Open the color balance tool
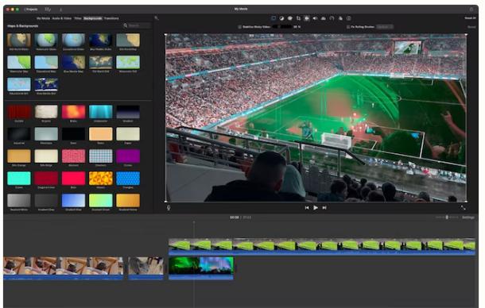 pyautogui.click(x=281, y=18)
